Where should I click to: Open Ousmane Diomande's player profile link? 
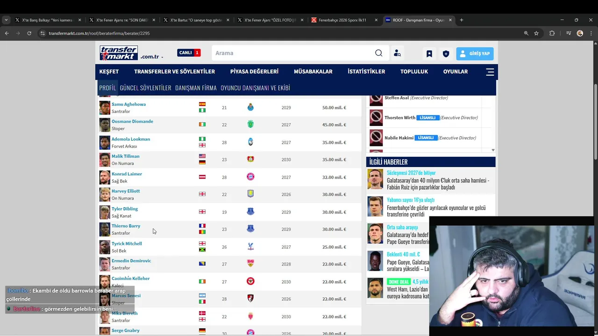coord(132,121)
